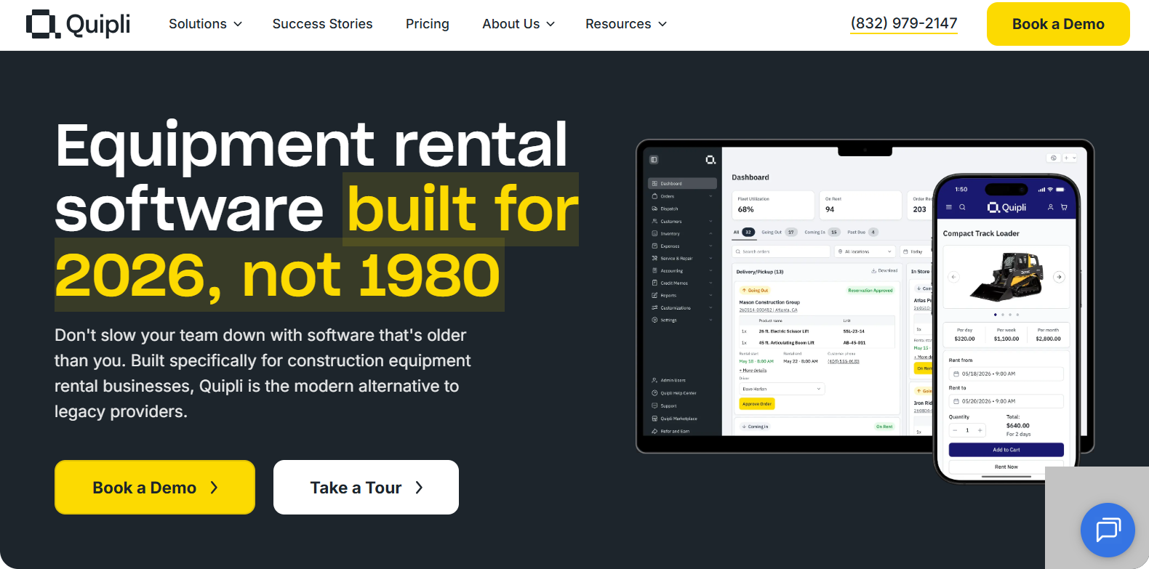Click the Rent to date field
The width and height of the screenshot is (1149, 569).
pyautogui.click(x=1006, y=401)
